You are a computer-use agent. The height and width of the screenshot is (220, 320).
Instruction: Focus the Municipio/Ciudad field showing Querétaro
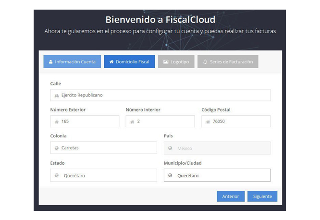click(217, 175)
